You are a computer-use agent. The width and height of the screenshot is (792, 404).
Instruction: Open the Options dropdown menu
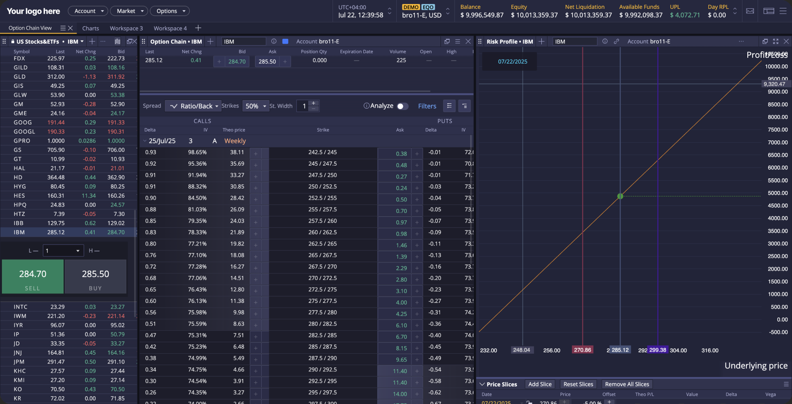(x=170, y=11)
